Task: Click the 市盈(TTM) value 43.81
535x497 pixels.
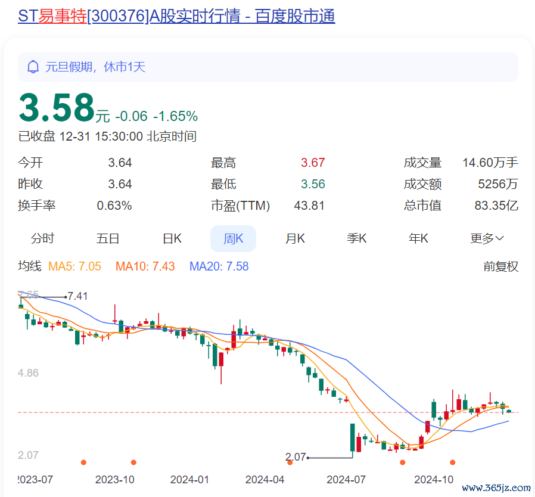Action: 309,206
